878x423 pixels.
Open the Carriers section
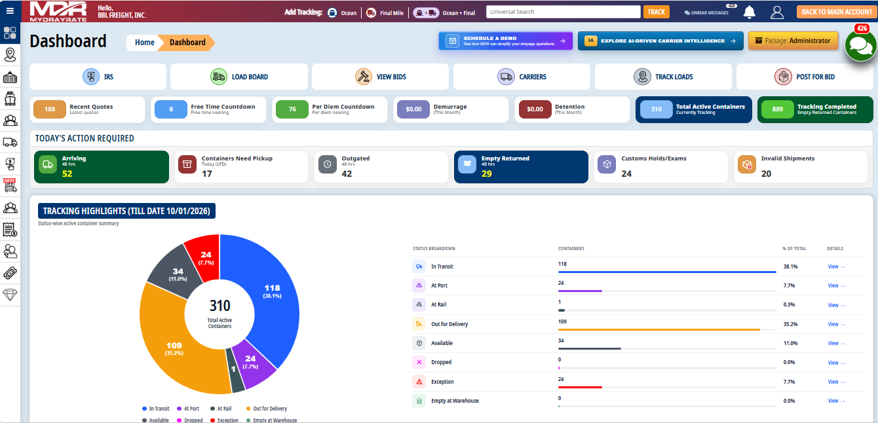coord(522,77)
